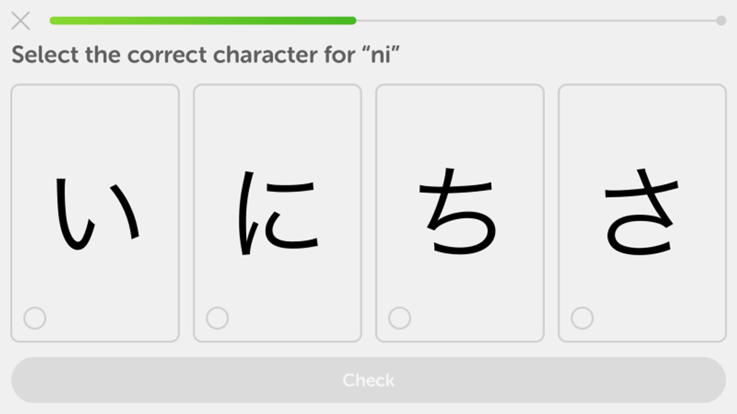Click the green filled progress bar section
The image size is (737, 414).
tap(203, 21)
